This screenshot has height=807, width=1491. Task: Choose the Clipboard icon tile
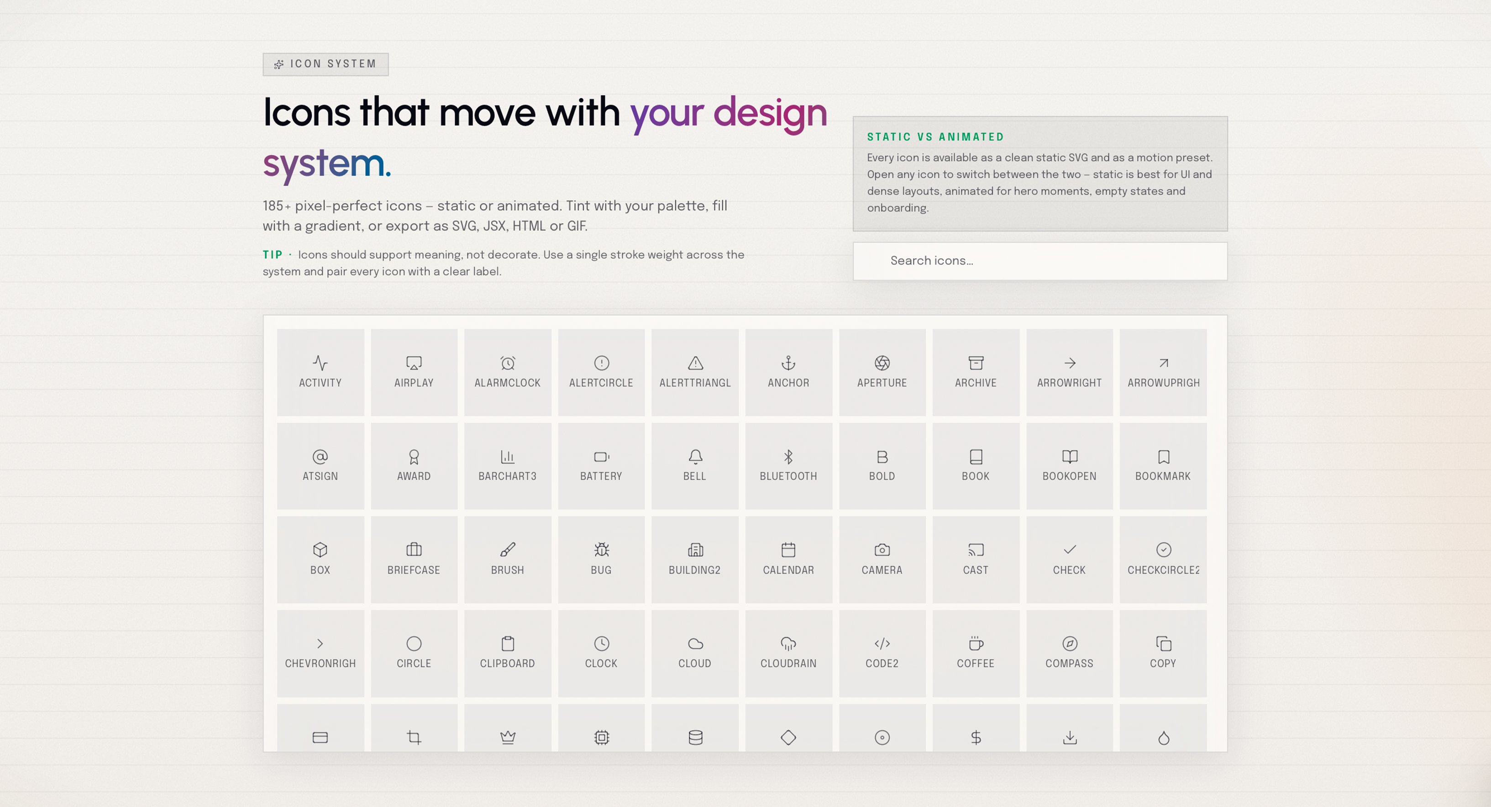tap(508, 654)
